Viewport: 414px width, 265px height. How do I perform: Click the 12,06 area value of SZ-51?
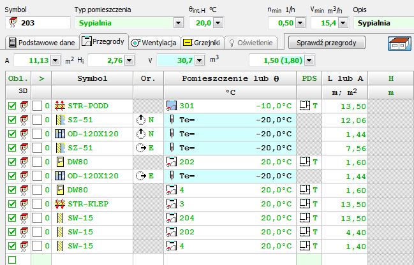click(x=353, y=120)
